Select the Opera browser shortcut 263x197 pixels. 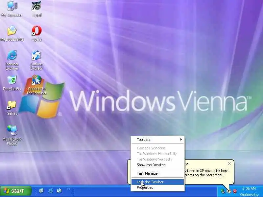point(36,33)
